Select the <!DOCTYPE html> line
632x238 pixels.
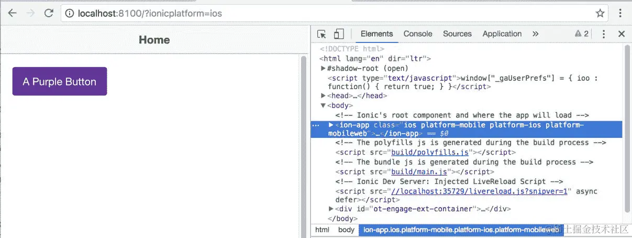click(x=352, y=49)
